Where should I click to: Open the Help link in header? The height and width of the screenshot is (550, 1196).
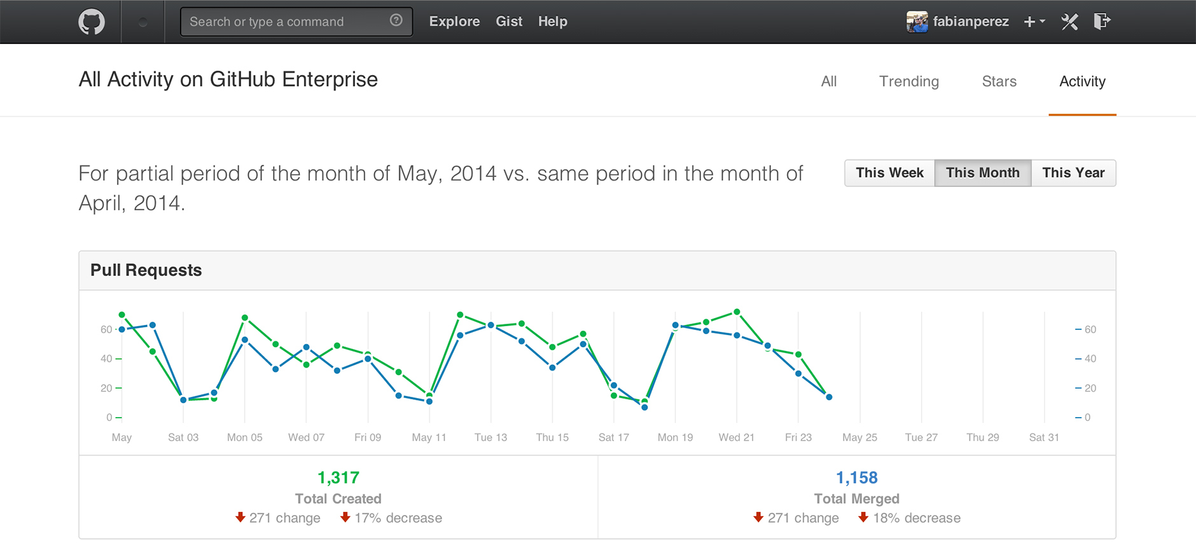point(552,22)
